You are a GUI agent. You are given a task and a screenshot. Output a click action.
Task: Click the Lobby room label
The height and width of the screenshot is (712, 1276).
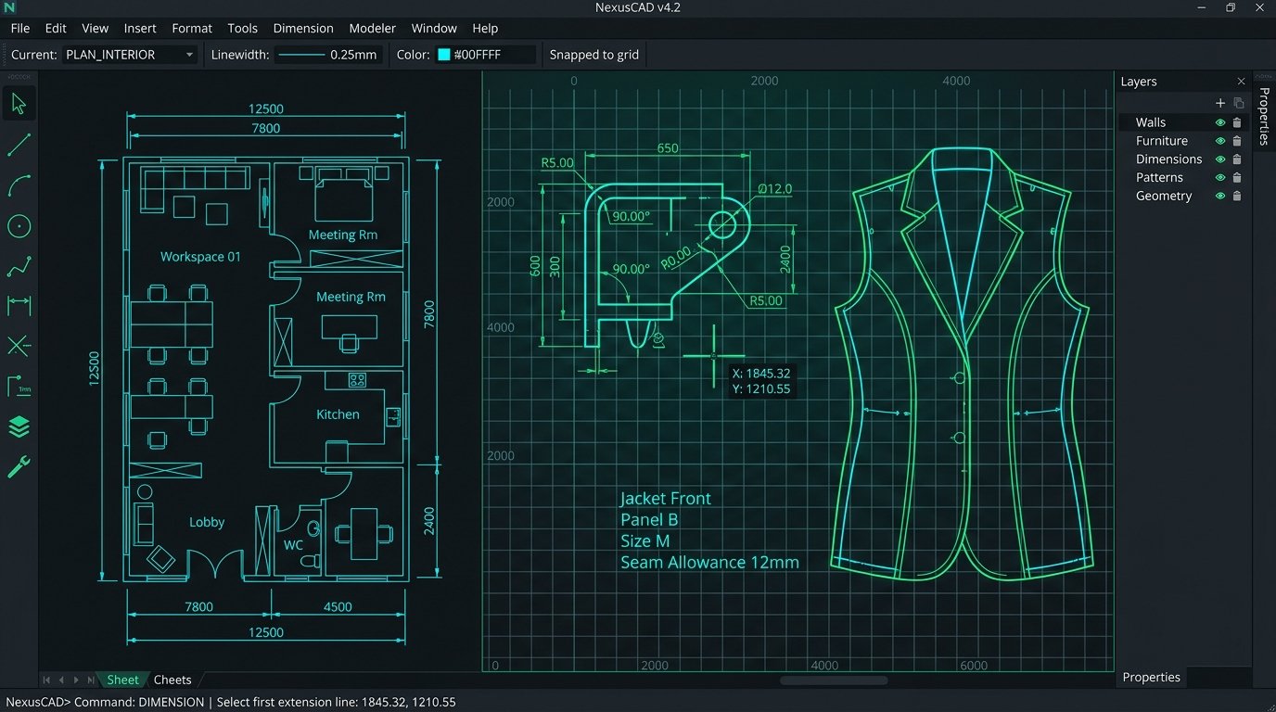tap(207, 522)
